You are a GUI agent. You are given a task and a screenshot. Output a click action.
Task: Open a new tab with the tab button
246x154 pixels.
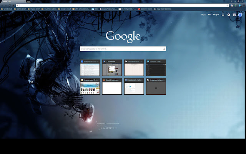[28, 2]
